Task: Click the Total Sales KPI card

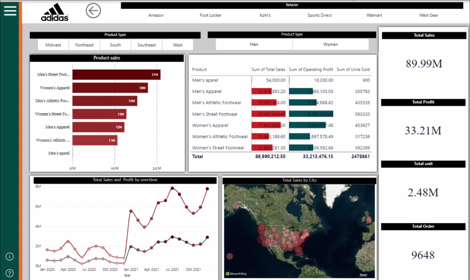Action: (423, 64)
